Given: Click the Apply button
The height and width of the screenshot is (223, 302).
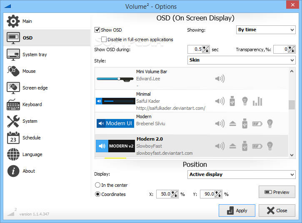Looking at the screenshot, I should pos(237,211).
